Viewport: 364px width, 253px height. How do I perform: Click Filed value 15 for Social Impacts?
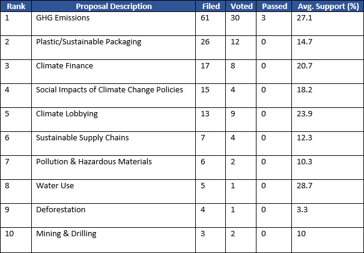coord(205,90)
